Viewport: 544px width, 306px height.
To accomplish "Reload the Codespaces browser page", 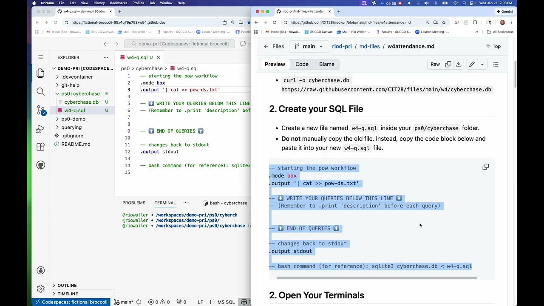I will (56, 22).
